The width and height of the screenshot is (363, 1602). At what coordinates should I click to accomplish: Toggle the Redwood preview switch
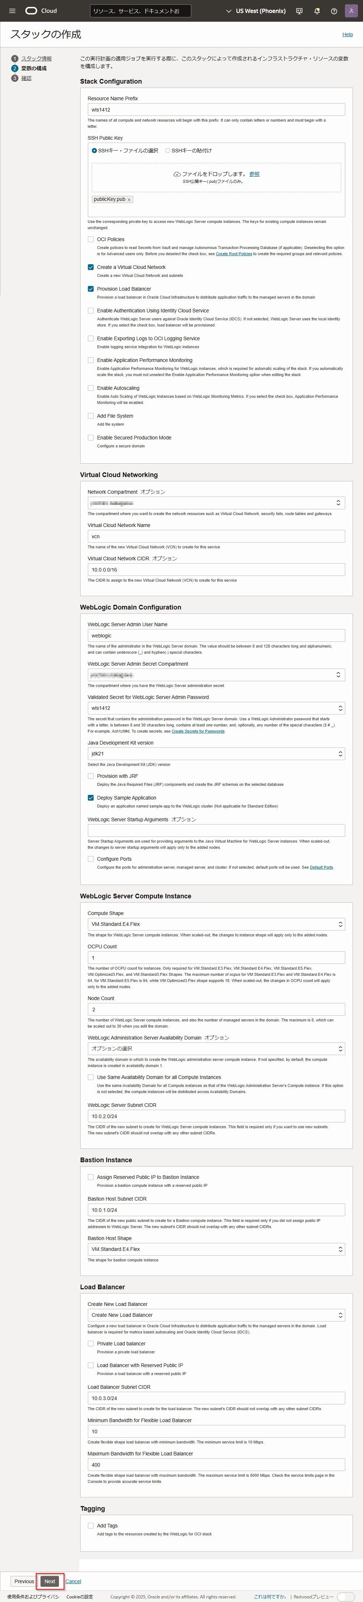pyautogui.click(x=345, y=1597)
